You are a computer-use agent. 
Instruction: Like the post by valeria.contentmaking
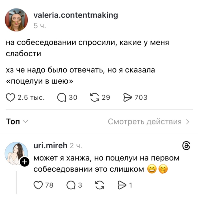pos(10,98)
